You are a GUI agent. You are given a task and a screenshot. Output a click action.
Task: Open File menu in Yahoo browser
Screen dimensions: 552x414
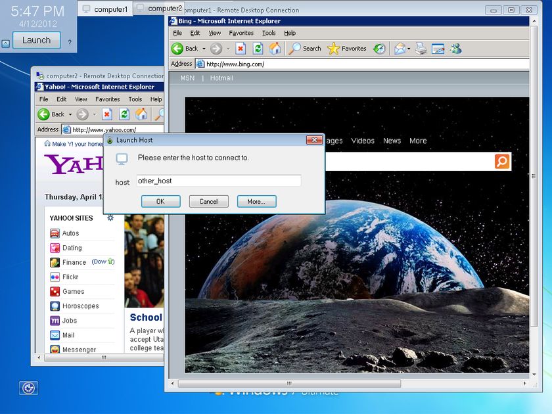[x=43, y=99]
